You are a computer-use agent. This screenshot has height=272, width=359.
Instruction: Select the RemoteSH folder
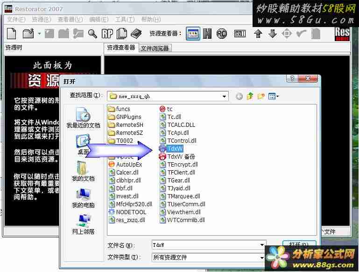pos(126,125)
